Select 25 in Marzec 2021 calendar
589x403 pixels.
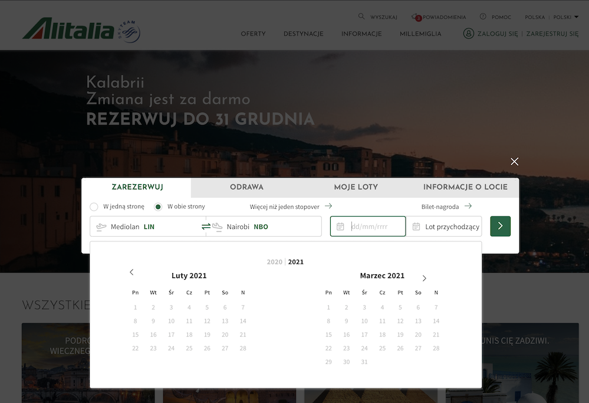pos(383,349)
